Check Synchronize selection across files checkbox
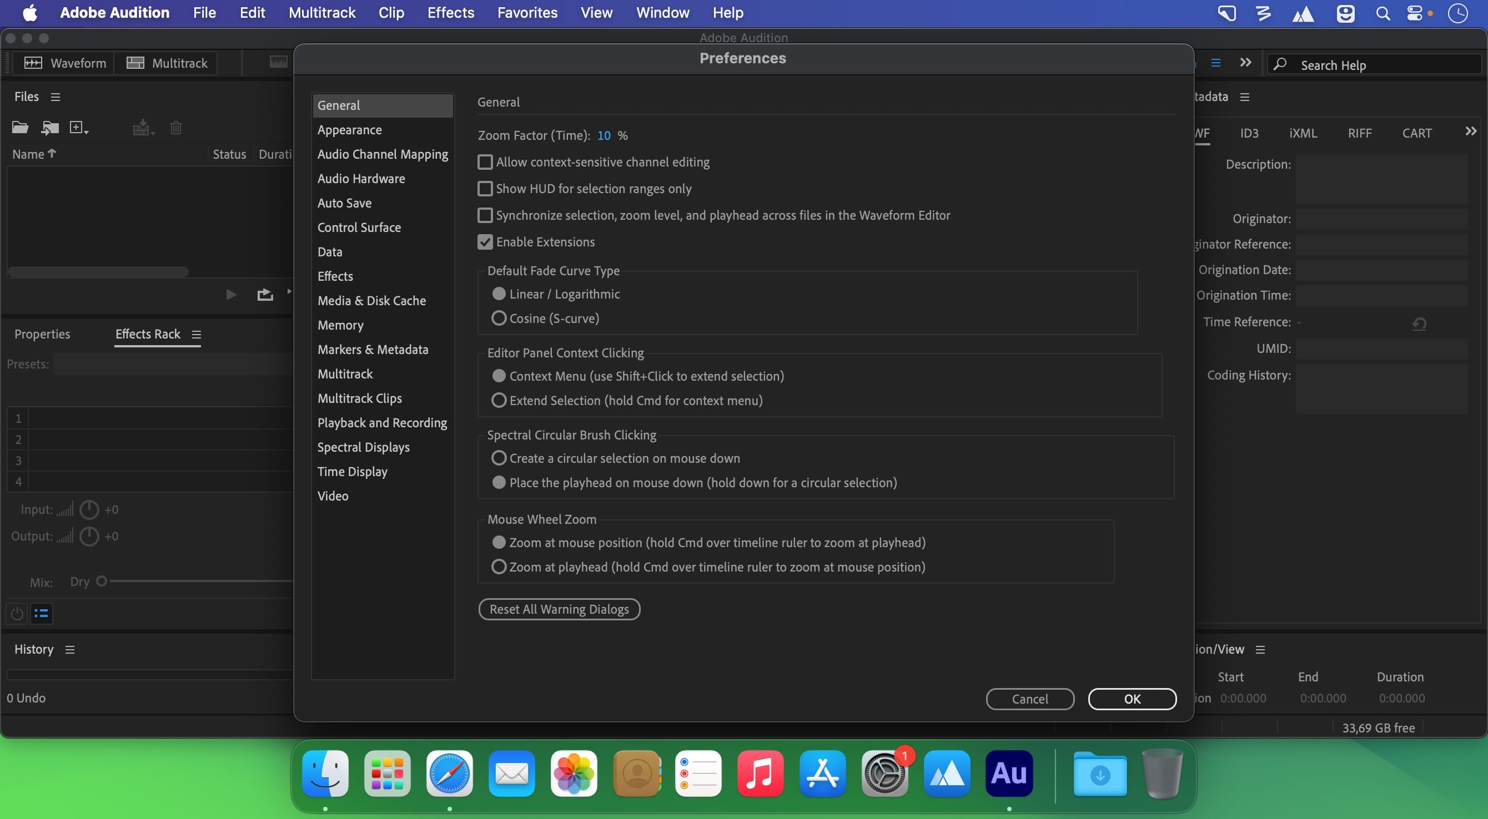The height and width of the screenshot is (819, 1488). (x=485, y=215)
